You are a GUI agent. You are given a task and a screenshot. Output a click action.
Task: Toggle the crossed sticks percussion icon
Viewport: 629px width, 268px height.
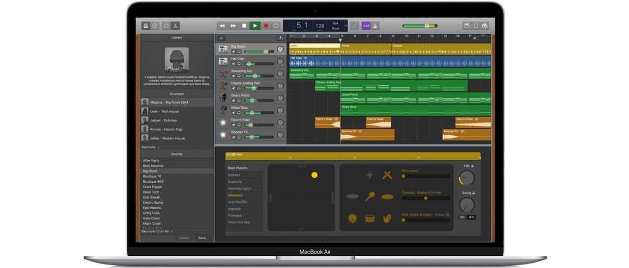pyautogui.click(x=388, y=175)
